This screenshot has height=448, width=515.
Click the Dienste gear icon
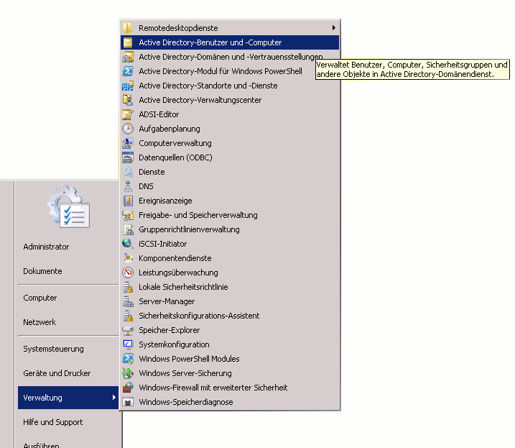tap(128, 172)
